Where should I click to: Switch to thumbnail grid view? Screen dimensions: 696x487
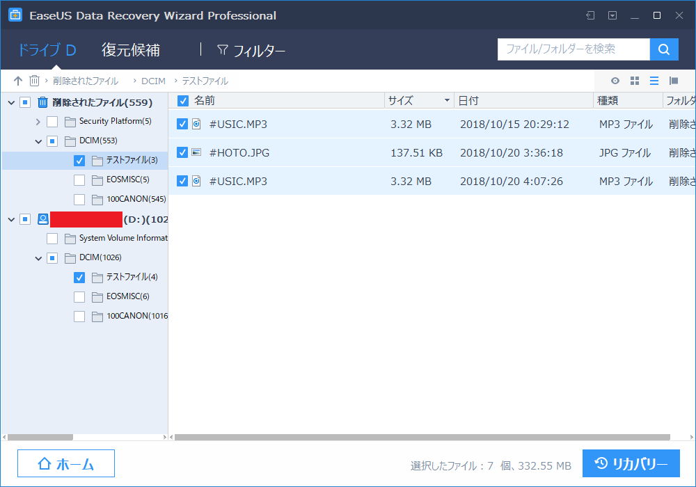tap(635, 81)
